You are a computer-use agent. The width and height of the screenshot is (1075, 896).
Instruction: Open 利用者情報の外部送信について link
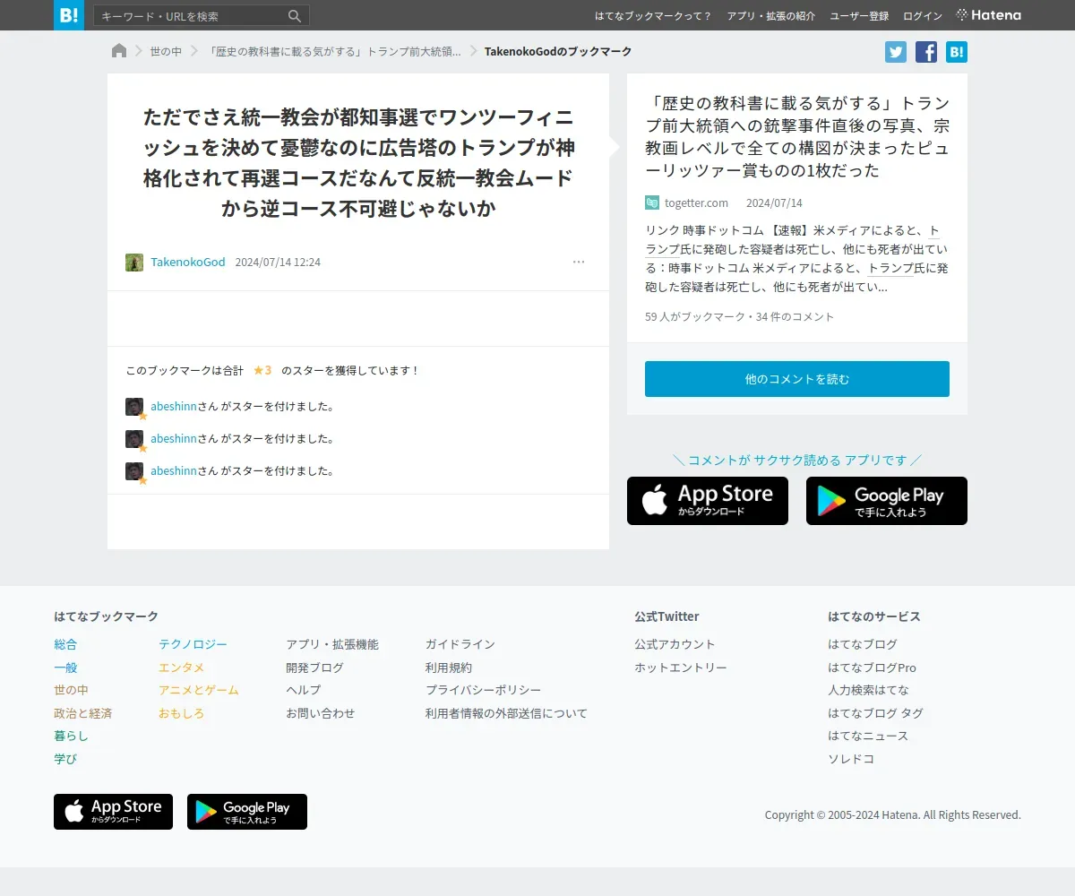coord(506,713)
